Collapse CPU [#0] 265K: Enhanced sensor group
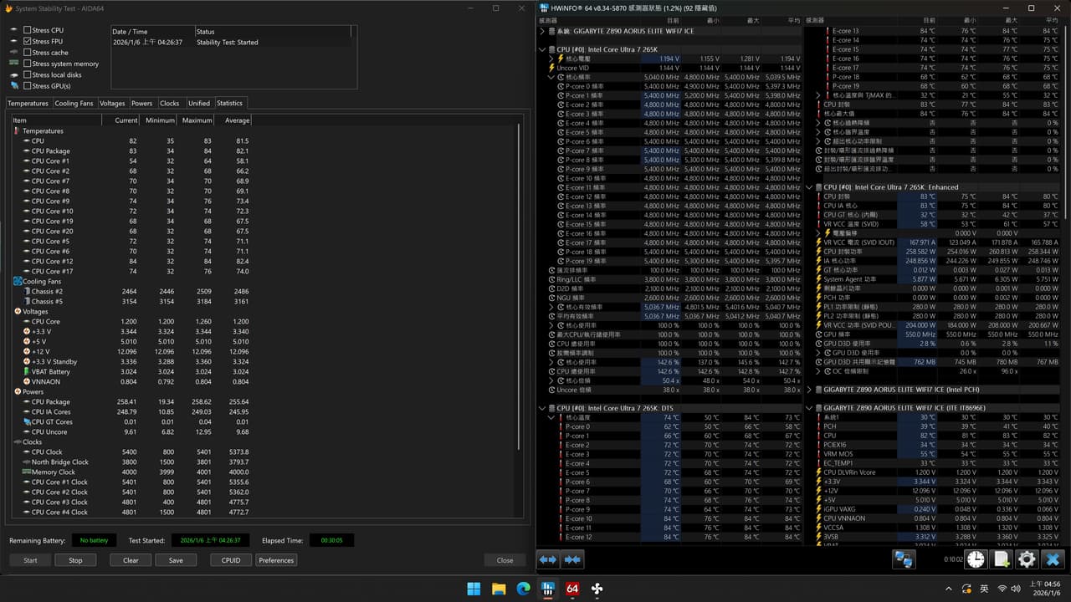The height and width of the screenshot is (602, 1071). pos(810,187)
